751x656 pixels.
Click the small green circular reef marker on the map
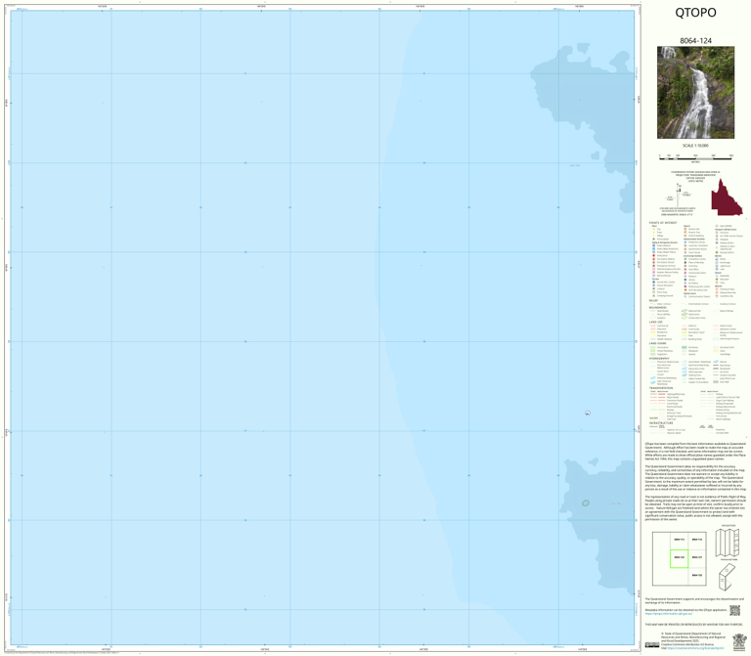pyautogui.click(x=586, y=503)
